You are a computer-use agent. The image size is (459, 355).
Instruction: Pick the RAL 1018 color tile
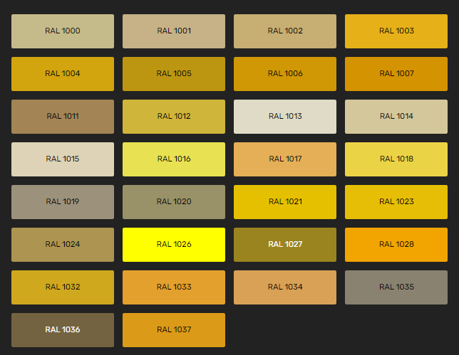click(396, 159)
